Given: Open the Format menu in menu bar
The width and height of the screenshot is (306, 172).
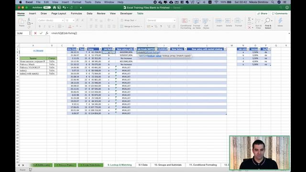Looking at the screenshot, I should [76, 2].
